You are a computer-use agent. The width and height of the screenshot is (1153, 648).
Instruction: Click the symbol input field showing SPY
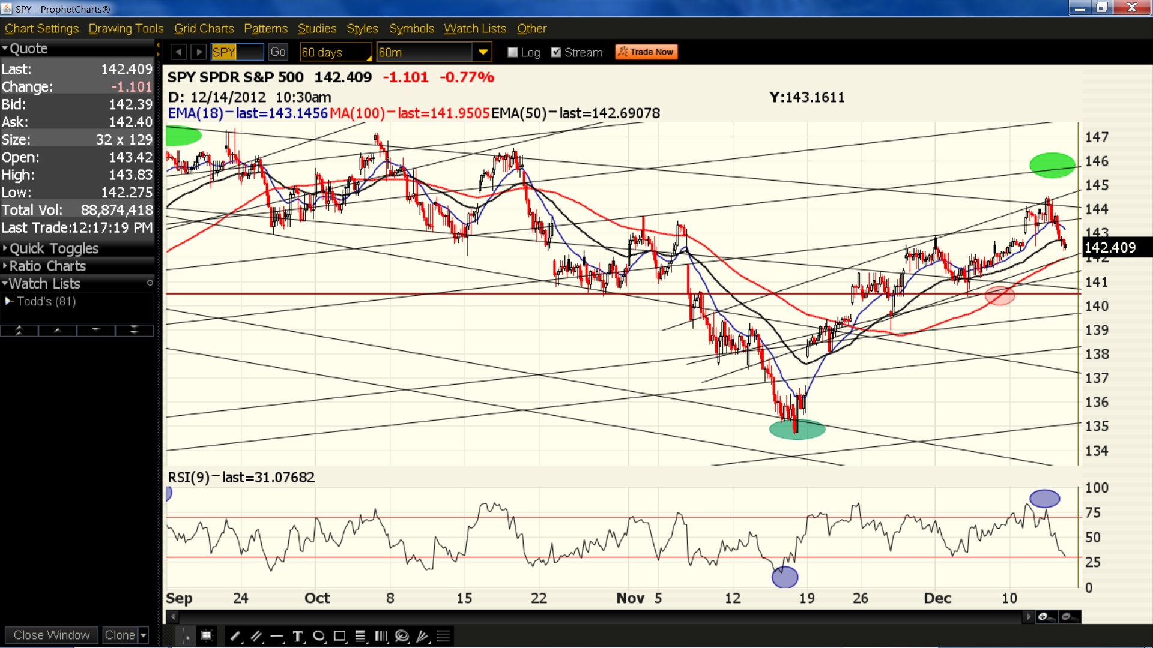237,52
